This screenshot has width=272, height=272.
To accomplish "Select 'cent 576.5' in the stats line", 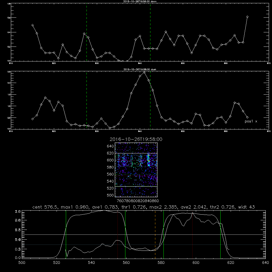I will [x=46, y=207].
